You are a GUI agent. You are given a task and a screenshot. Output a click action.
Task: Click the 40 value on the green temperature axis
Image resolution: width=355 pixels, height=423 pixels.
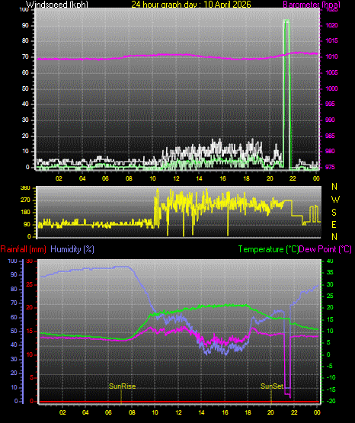(330, 261)
